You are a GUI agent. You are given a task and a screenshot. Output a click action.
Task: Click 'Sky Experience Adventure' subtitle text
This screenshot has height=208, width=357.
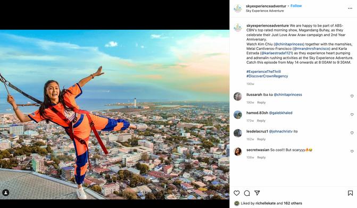265,11
